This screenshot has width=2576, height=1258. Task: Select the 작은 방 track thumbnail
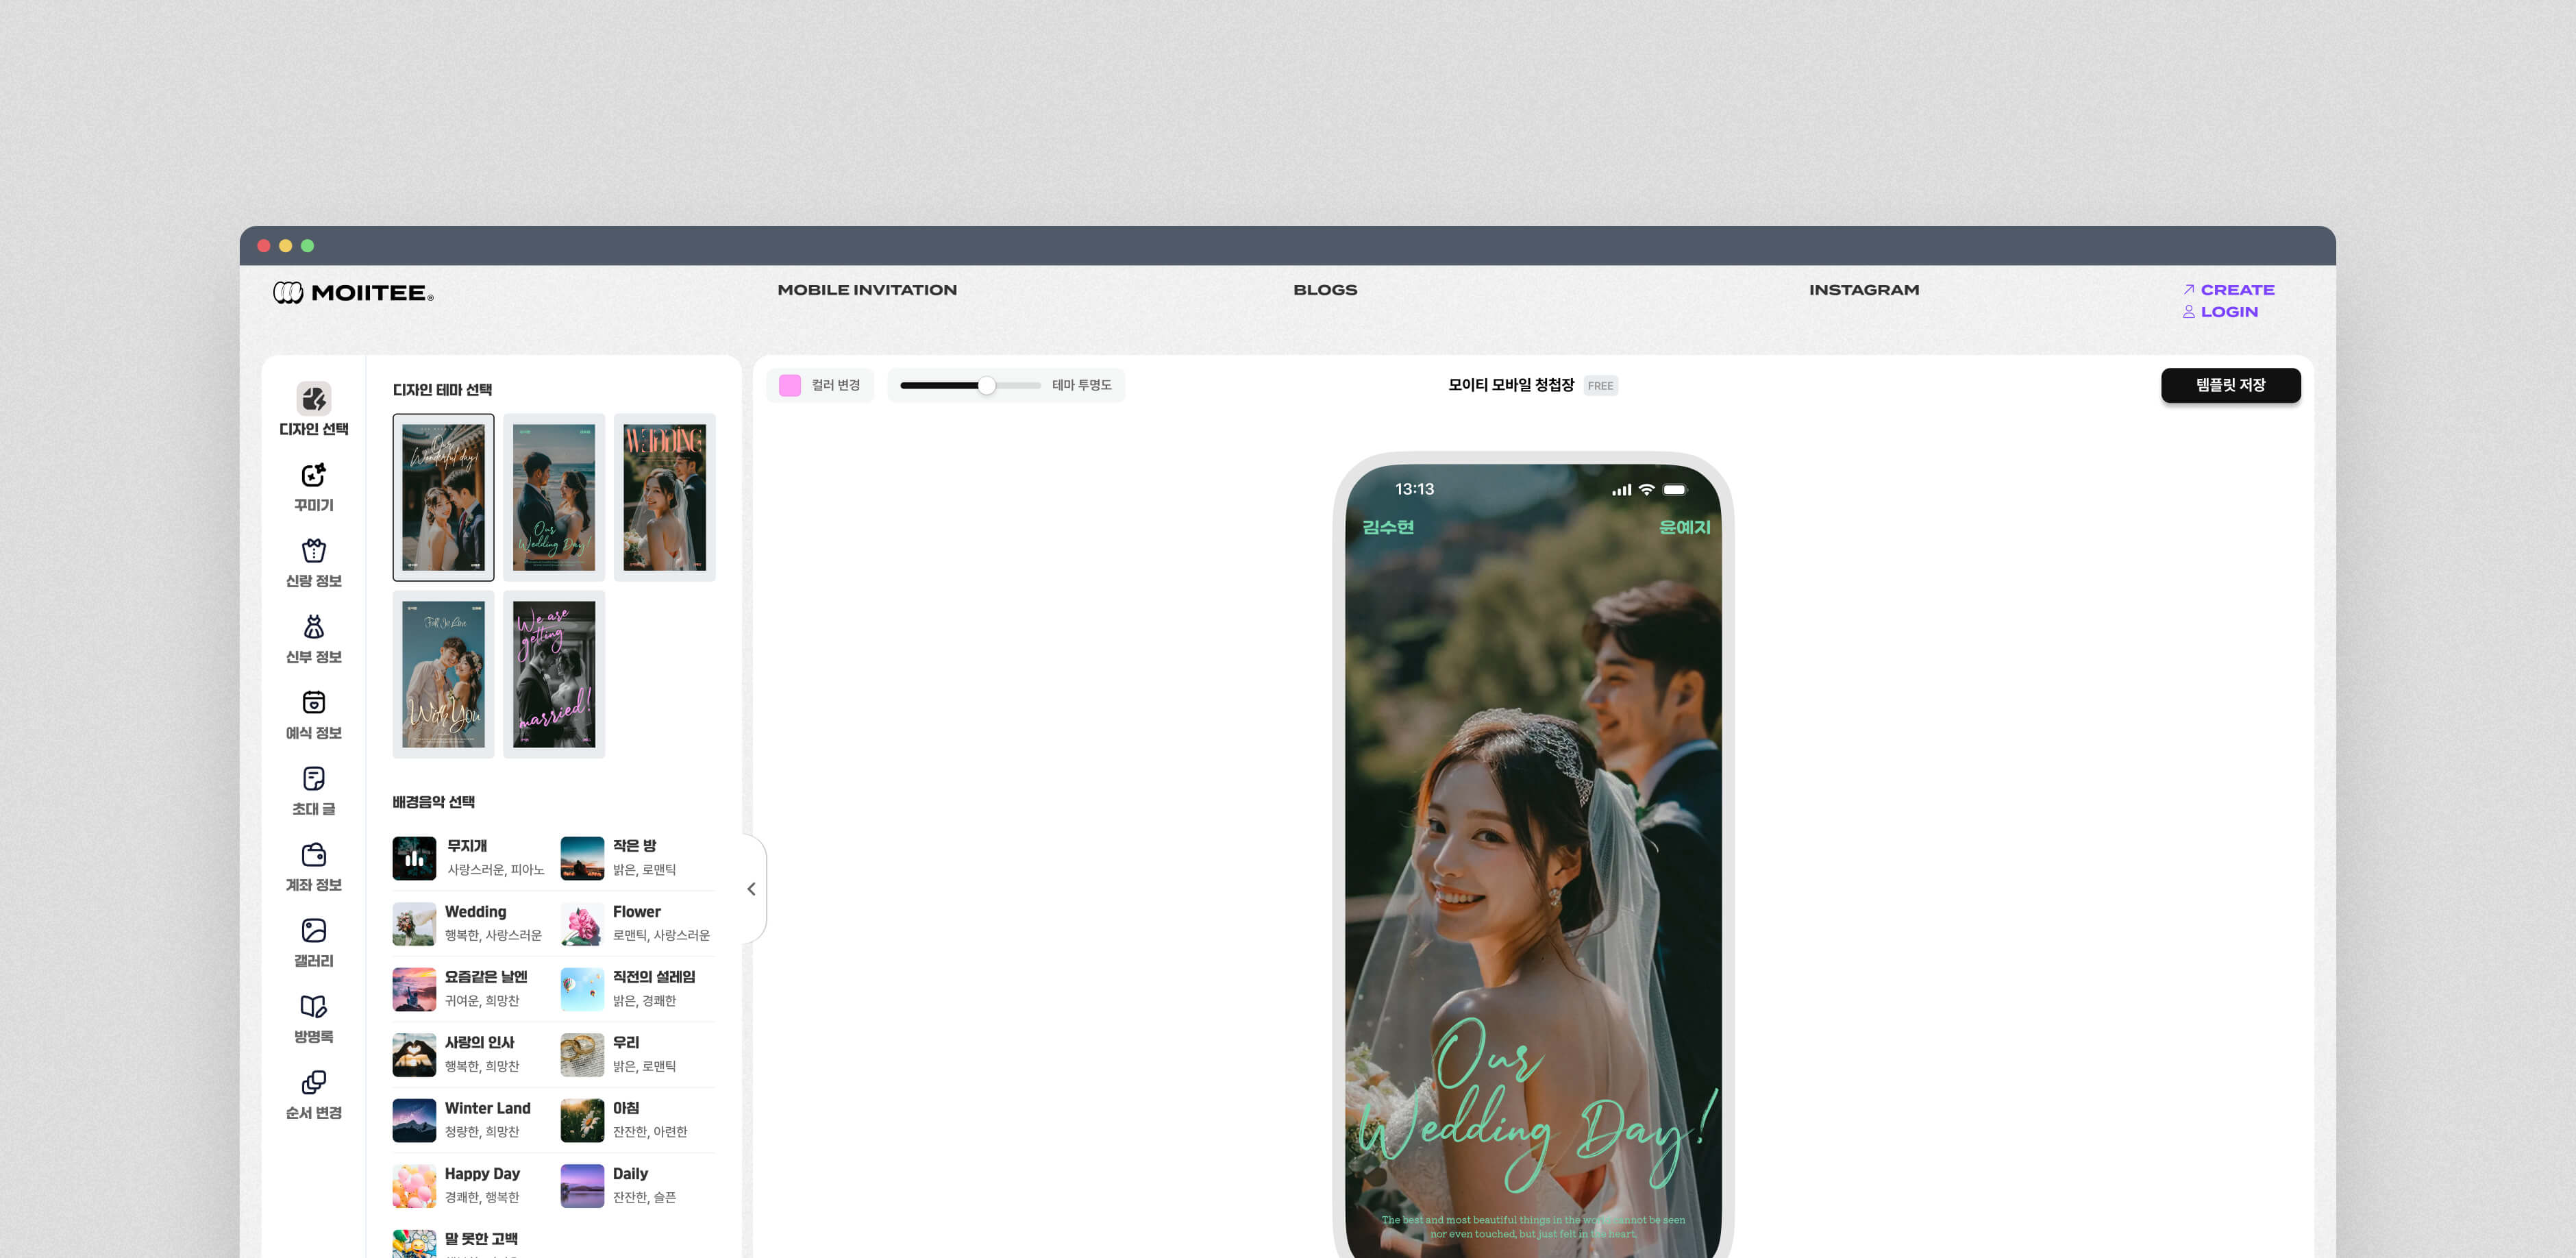[582, 858]
